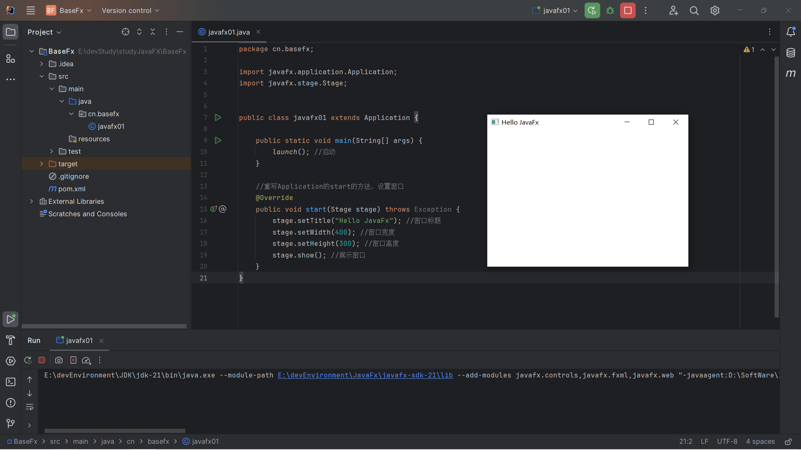This screenshot has height=450, width=801.
Task: Expand all nodes in Project panel
Action: coord(139,32)
